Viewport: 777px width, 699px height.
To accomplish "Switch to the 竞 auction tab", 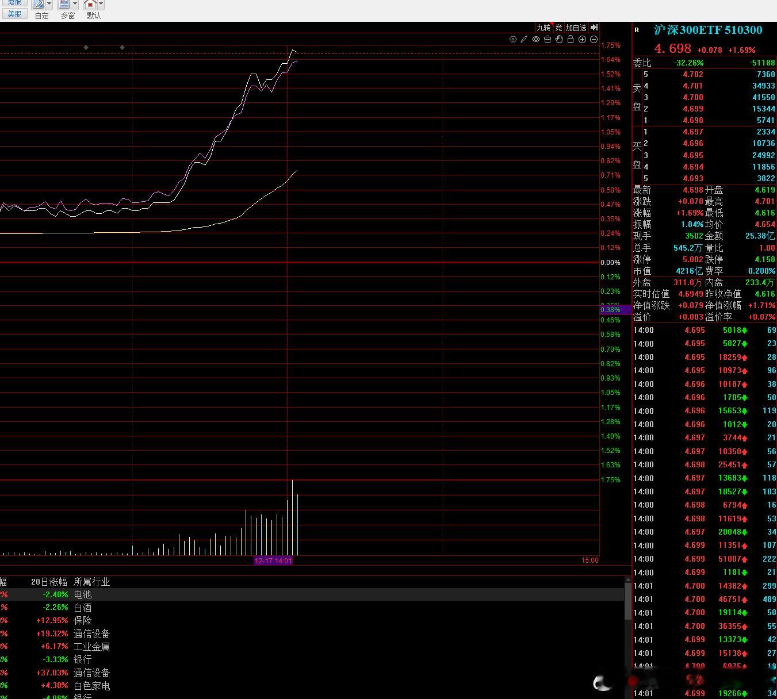I will [558, 28].
